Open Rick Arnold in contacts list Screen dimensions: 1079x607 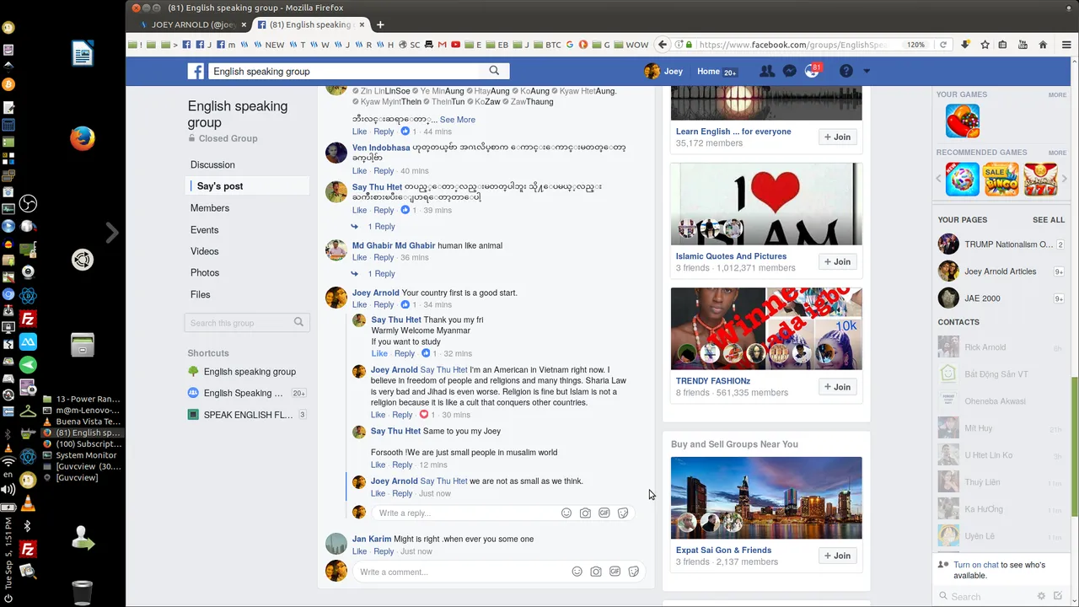[x=1001, y=347]
